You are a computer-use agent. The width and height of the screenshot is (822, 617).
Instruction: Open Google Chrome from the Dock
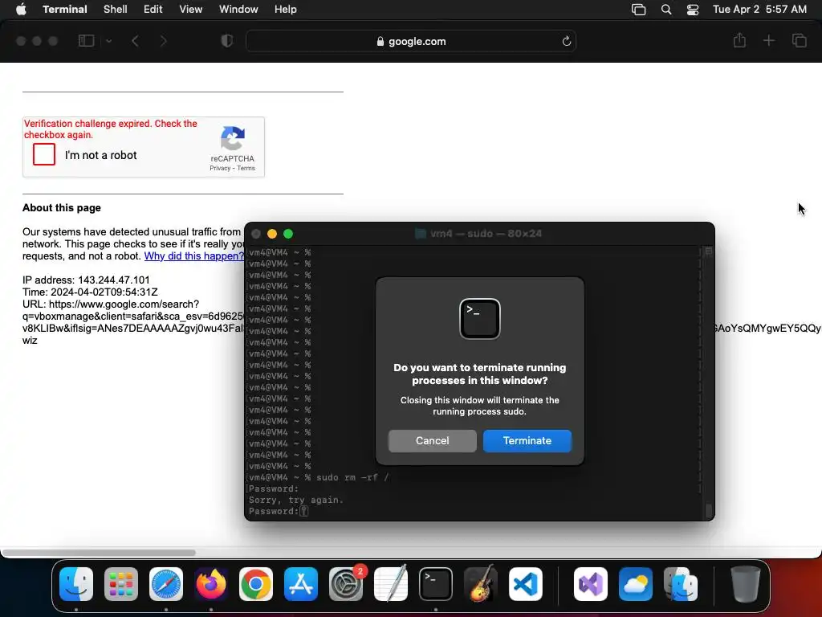(x=256, y=584)
